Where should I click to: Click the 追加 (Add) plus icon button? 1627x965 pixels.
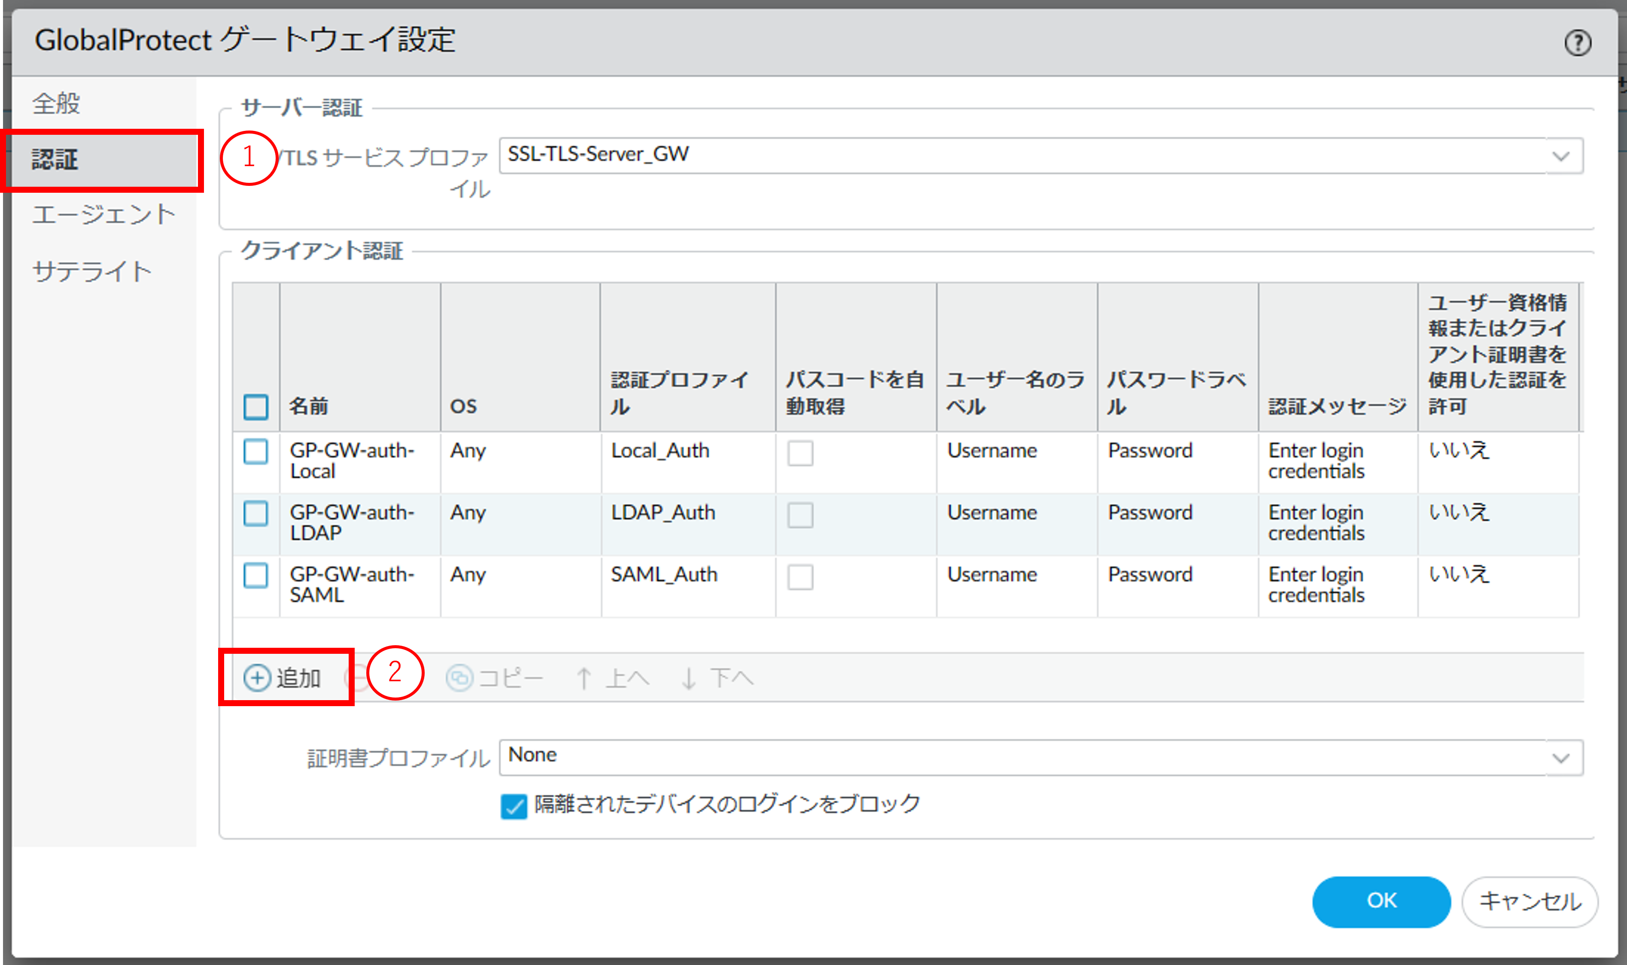(x=258, y=677)
